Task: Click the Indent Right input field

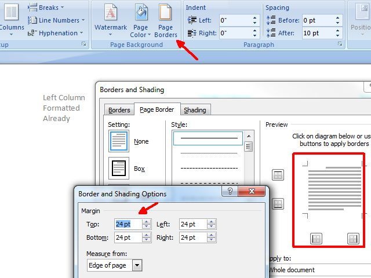Action: pyautogui.click(x=235, y=33)
